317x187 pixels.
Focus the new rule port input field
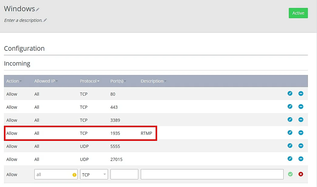124,174
